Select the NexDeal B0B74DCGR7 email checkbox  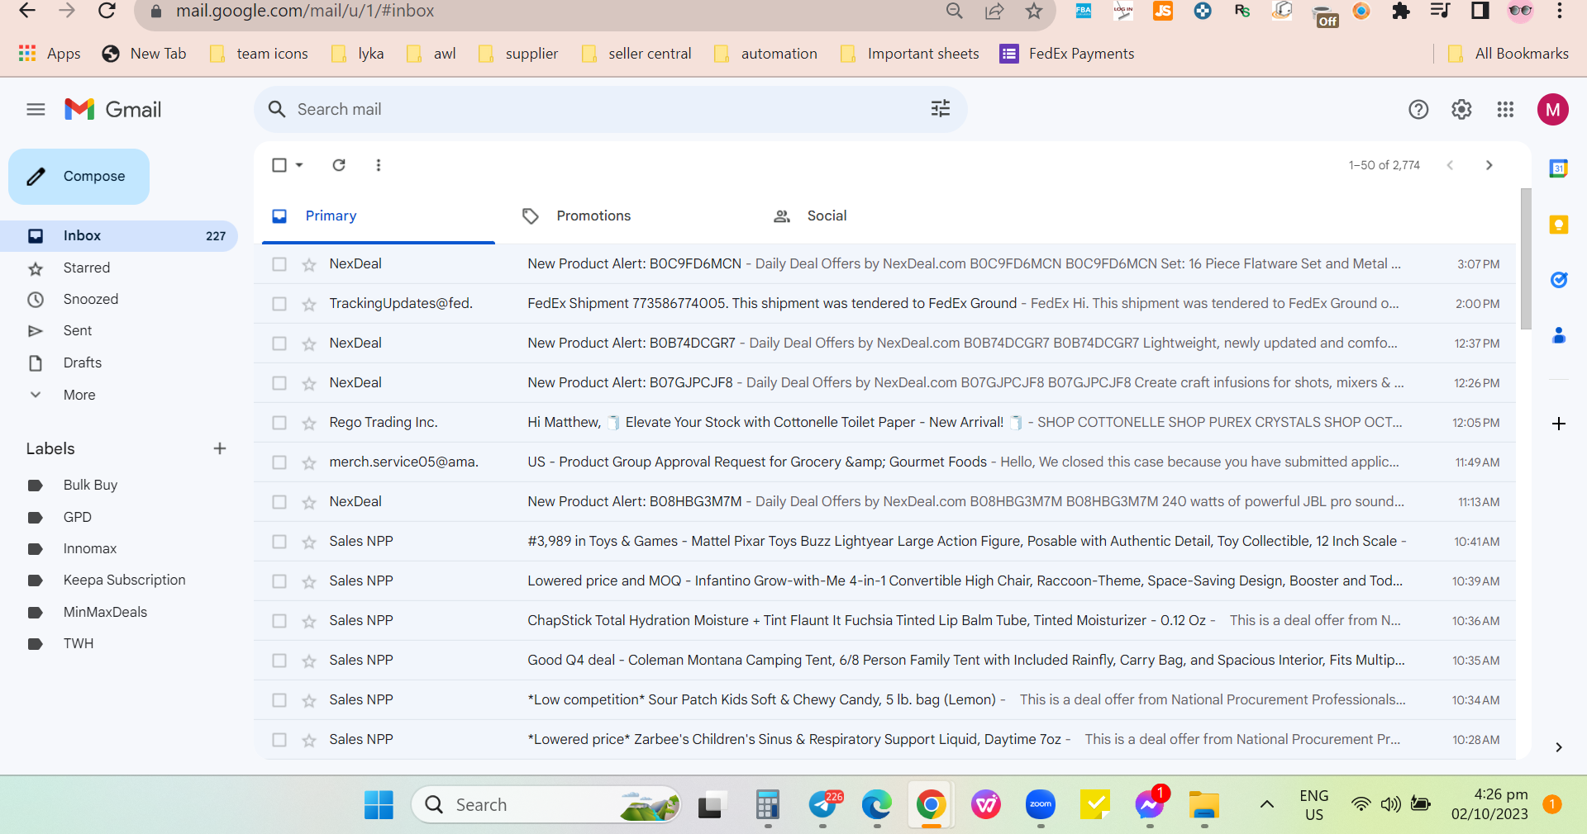pos(279,344)
